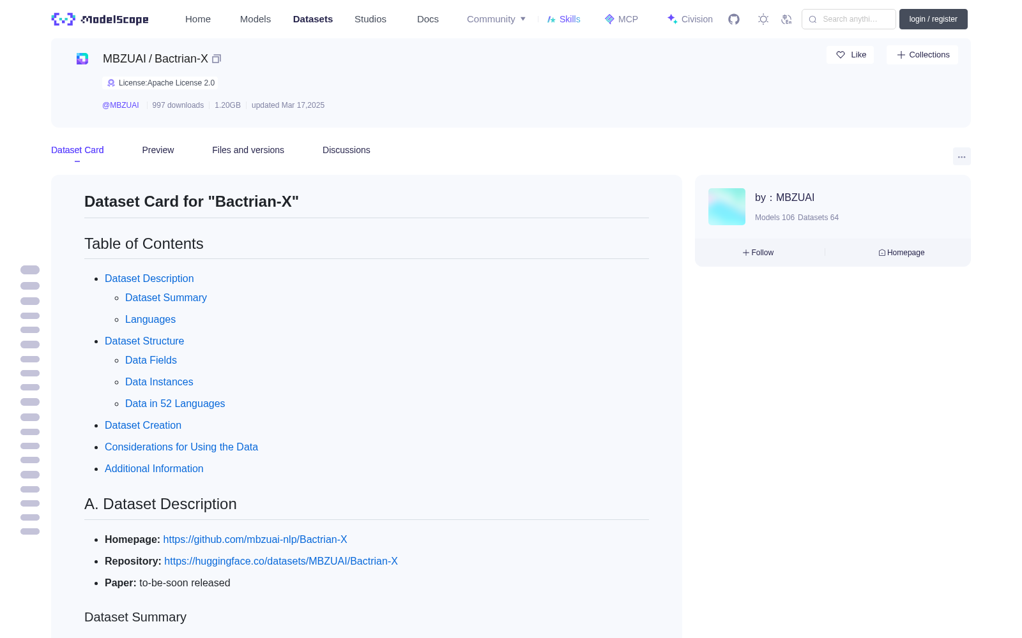The image size is (1022, 638).
Task: Open the Datasets nav item
Action: tap(313, 19)
